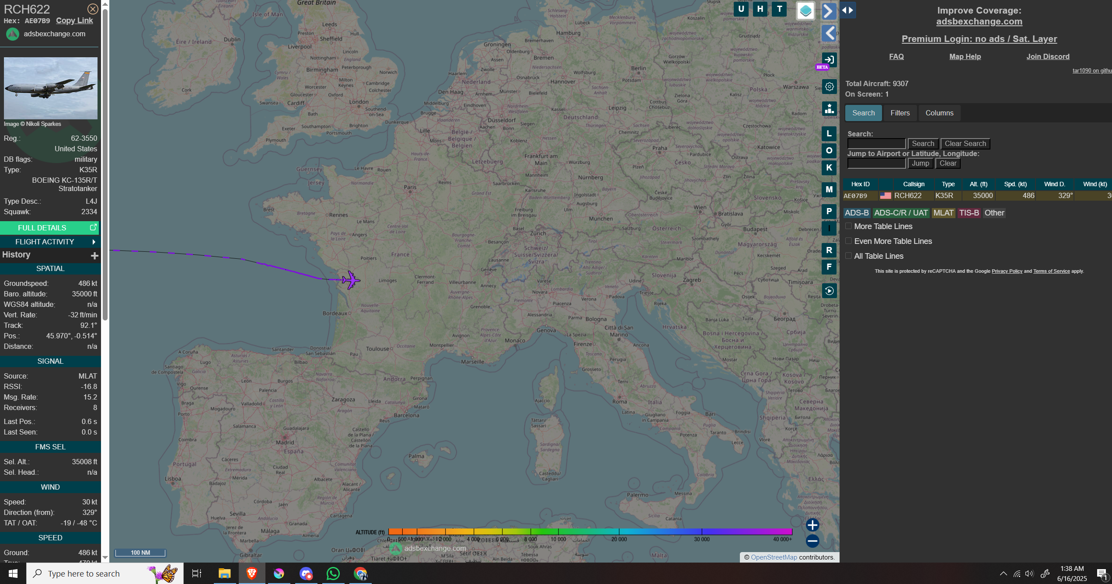Screen dimensions: 1112x584
Task: Open the map layer selector icon
Action: click(x=805, y=11)
